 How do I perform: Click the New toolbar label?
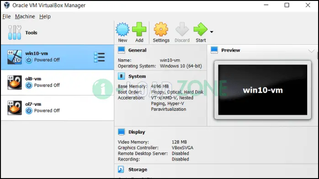click(122, 41)
